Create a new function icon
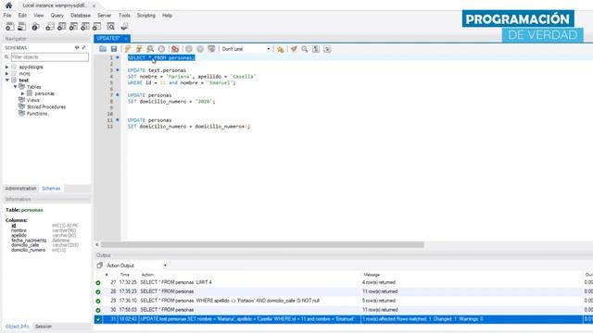 [97, 27]
